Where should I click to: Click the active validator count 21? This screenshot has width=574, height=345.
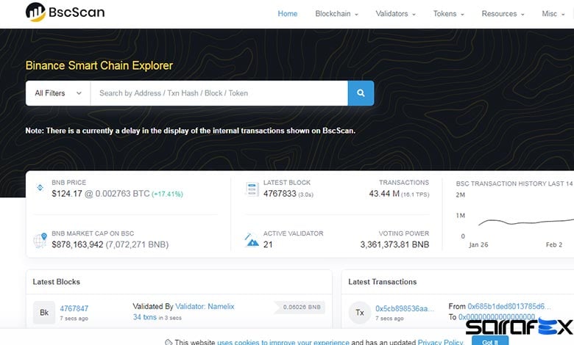tap(268, 244)
